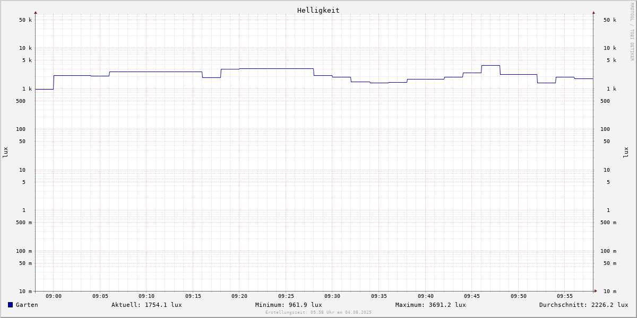
Task: Click the "5 k" label on the right axis
Action: 612,60
